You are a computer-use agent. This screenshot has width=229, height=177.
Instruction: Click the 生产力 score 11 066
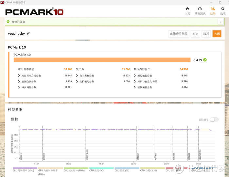(x=126, y=69)
